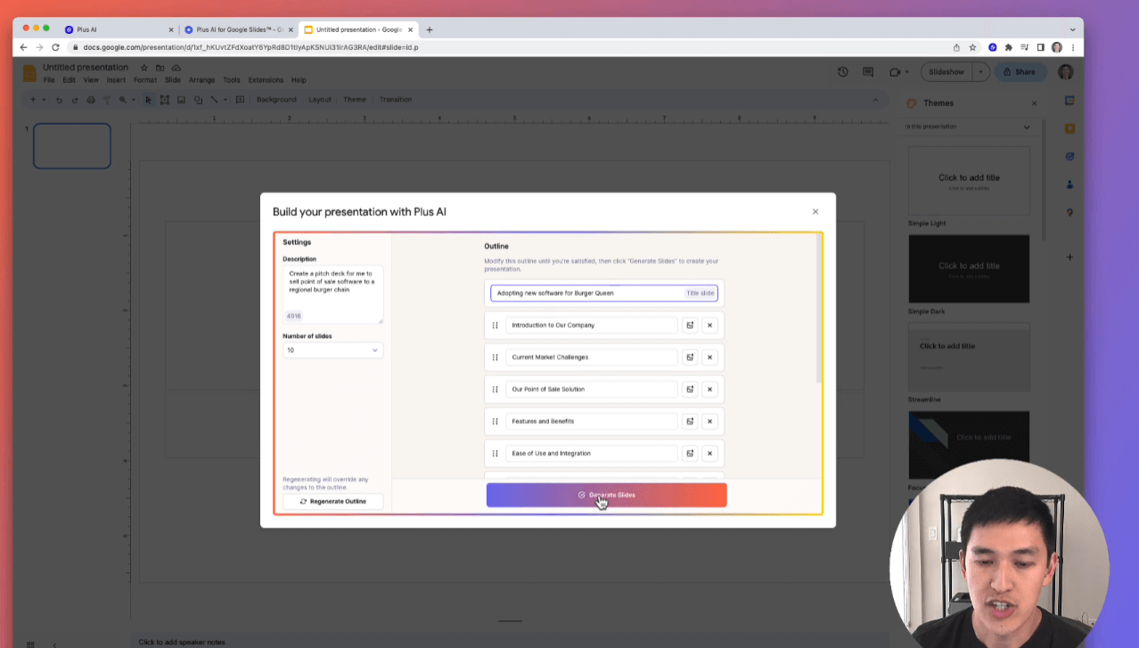Close the Themes side panel
The width and height of the screenshot is (1139, 648).
point(1034,103)
